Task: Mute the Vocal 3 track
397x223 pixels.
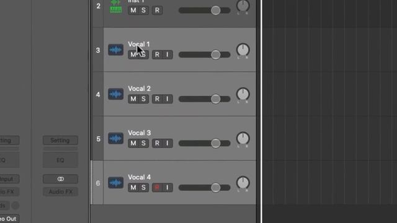Action: coord(133,143)
